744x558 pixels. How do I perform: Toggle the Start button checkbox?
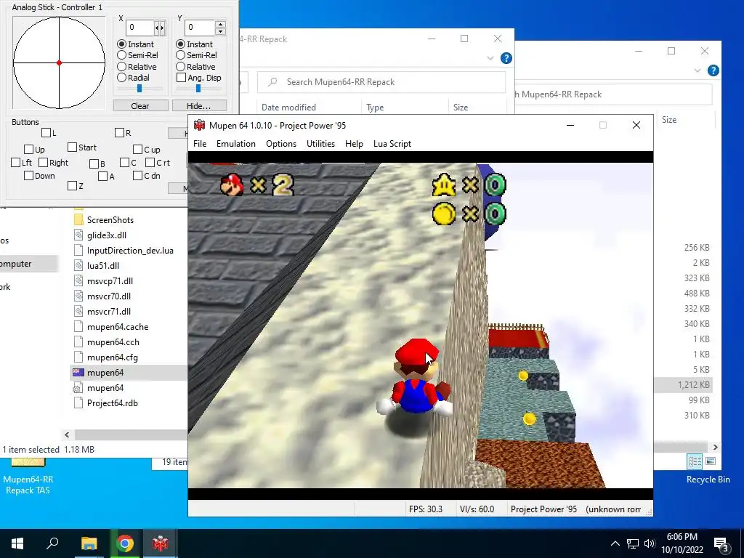pyautogui.click(x=72, y=147)
